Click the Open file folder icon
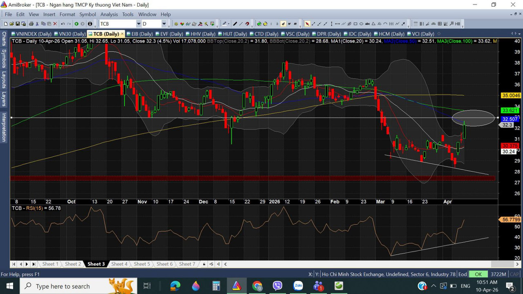The image size is (523, 294). pyautogui.click(x=11, y=24)
